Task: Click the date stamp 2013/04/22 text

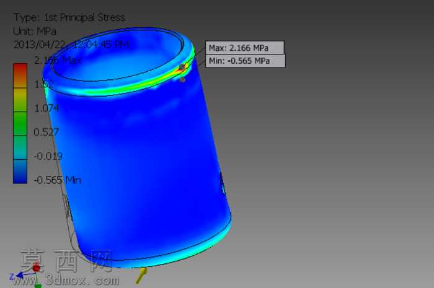Action: [x=71, y=45]
